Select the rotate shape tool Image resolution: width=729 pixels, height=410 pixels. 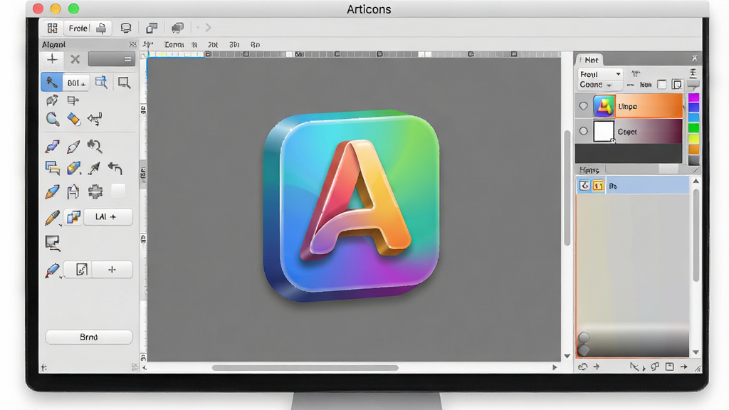point(52,100)
